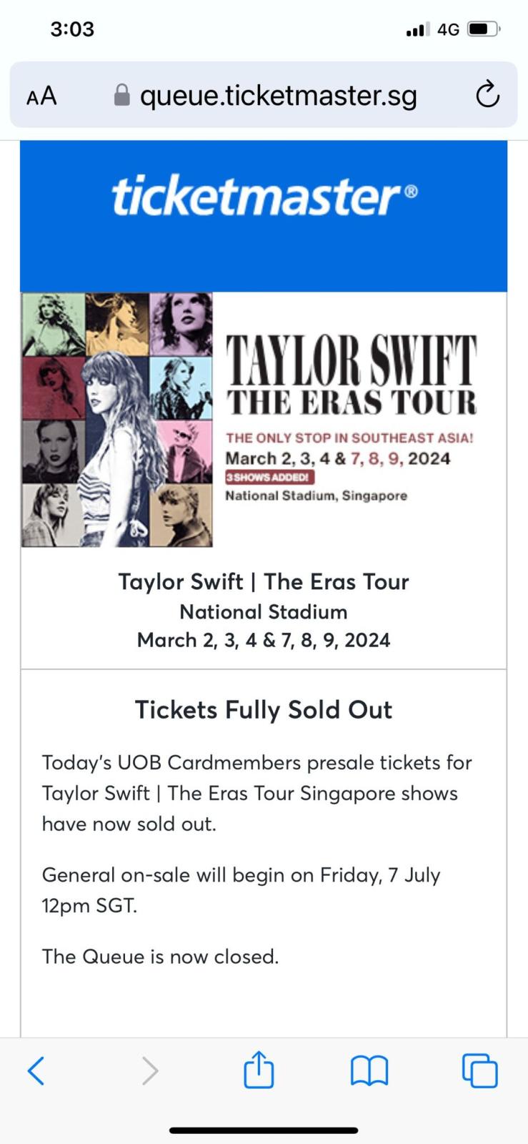Tap the "The Queue is now closed." text
Viewport: 528px width, 1144px height.
point(160,956)
